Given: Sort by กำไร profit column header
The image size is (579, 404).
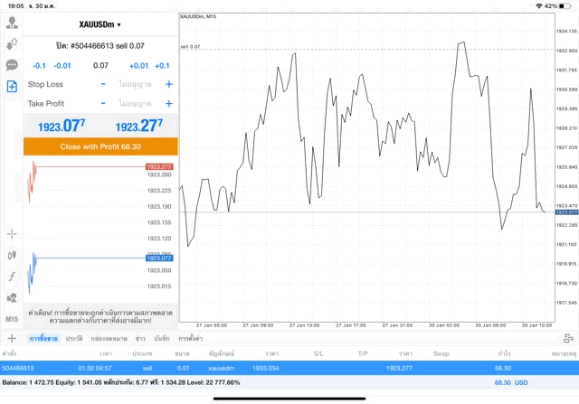Looking at the screenshot, I should click(x=504, y=353).
